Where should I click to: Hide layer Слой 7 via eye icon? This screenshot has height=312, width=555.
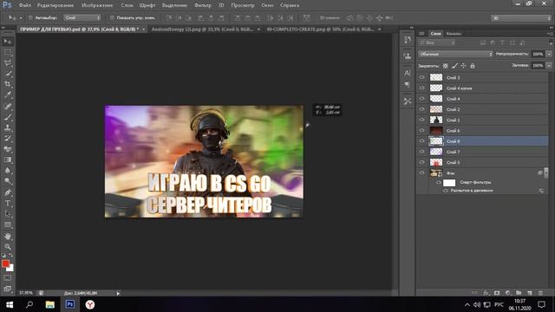tap(421, 152)
